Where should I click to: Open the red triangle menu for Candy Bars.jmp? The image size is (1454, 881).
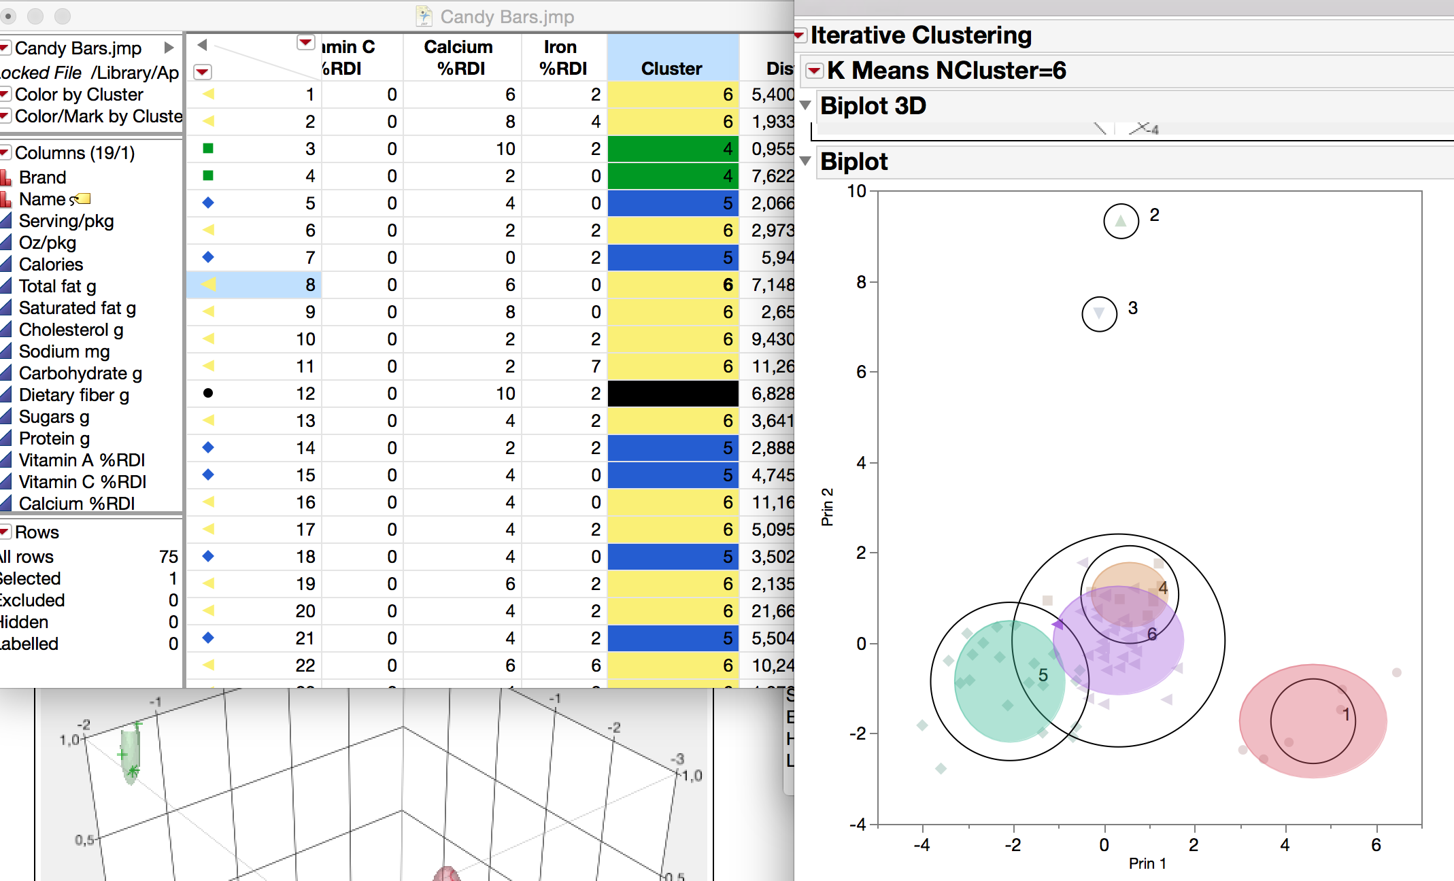point(5,48)
